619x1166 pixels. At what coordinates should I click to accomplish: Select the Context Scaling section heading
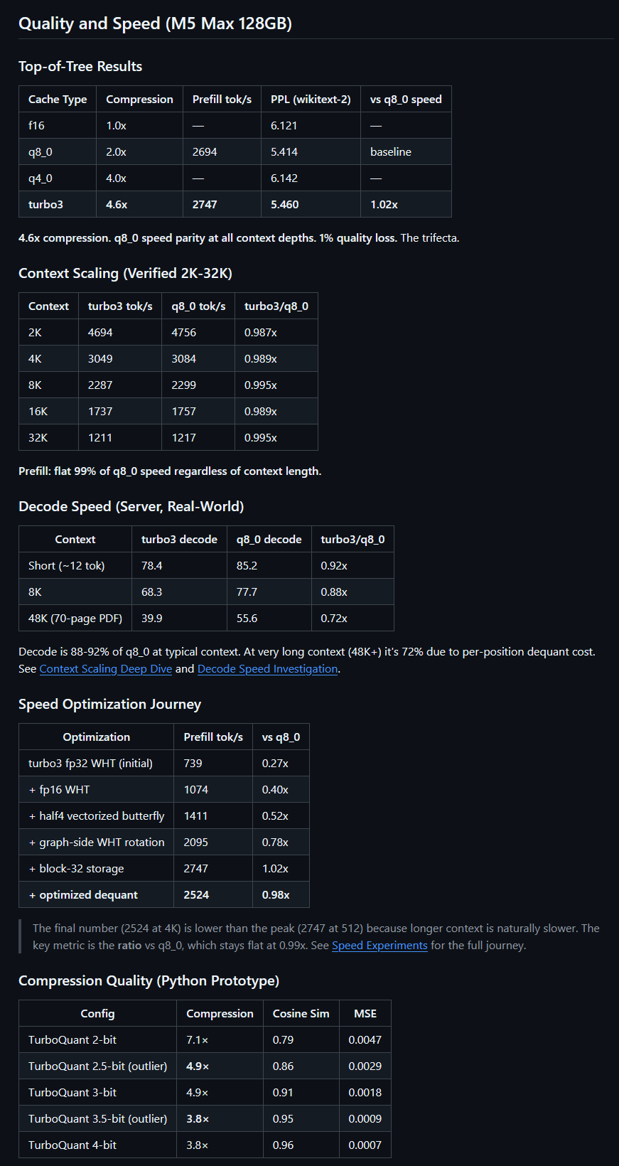[125, 274]
